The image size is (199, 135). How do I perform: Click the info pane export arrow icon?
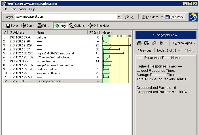point(161,43)
